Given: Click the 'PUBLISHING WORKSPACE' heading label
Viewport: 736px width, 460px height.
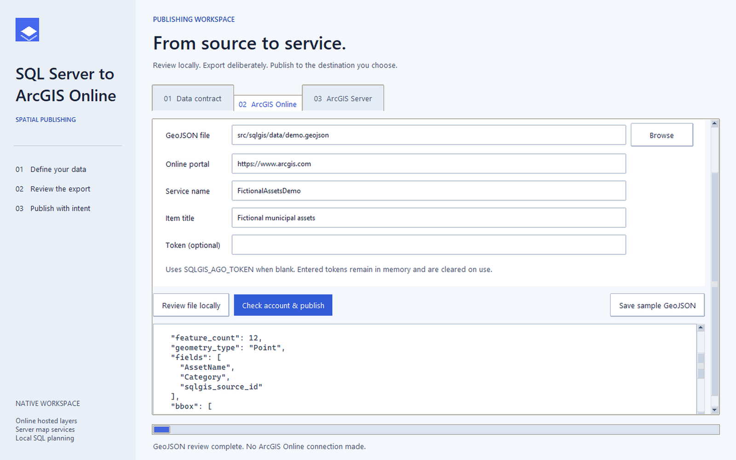Looking at the screenshot, I should coord(194,19).
